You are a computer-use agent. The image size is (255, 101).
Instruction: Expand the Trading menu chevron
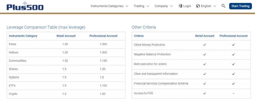[148, 6]
